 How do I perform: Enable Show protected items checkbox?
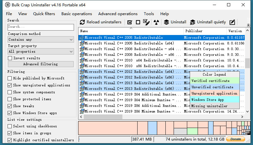tap(10, 99)
